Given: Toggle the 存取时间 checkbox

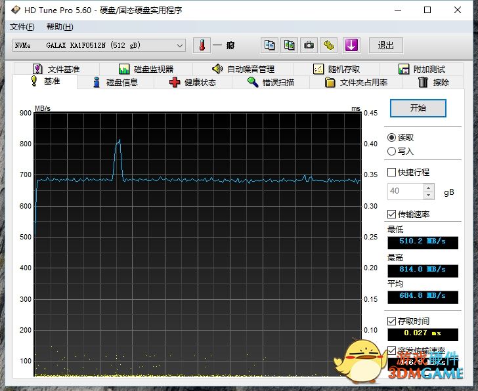Looking at the screenshot, I should click(392, 321).
